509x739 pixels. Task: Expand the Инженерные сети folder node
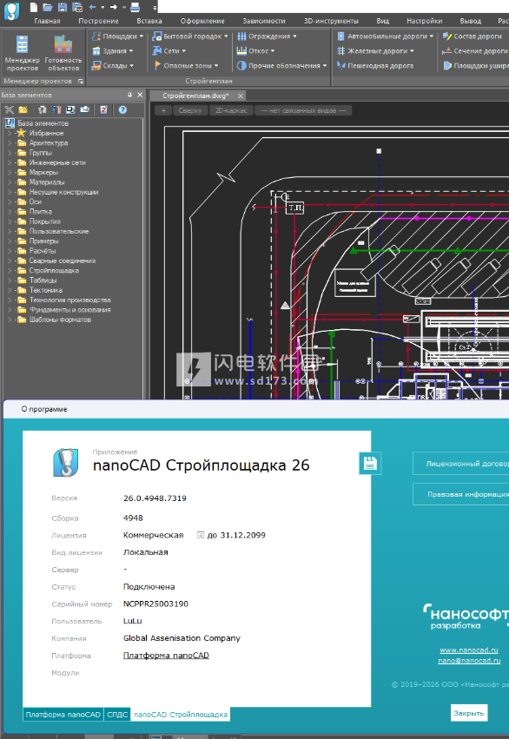(x=10, y=162)
